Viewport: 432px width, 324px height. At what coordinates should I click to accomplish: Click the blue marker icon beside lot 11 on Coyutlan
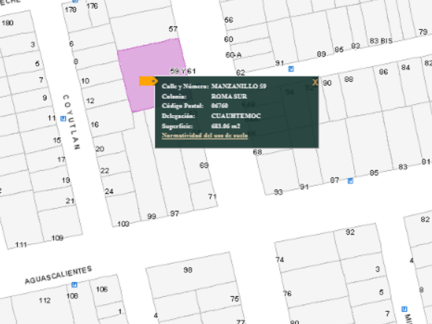[63, 118]
